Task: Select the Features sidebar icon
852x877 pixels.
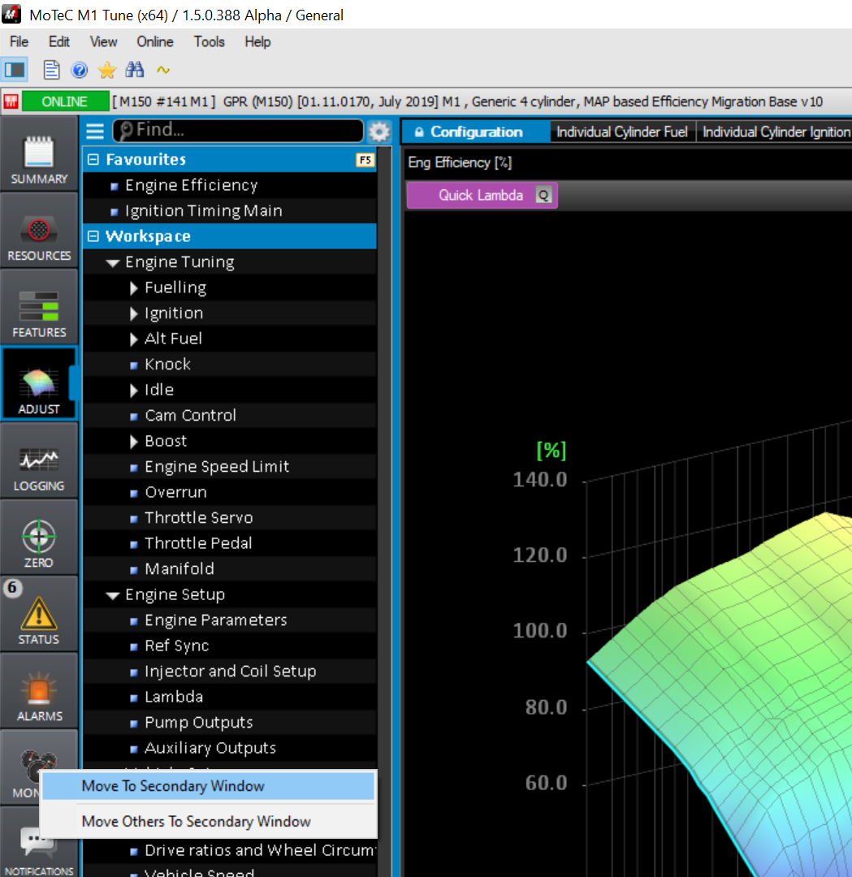Action: pos(39,312)
